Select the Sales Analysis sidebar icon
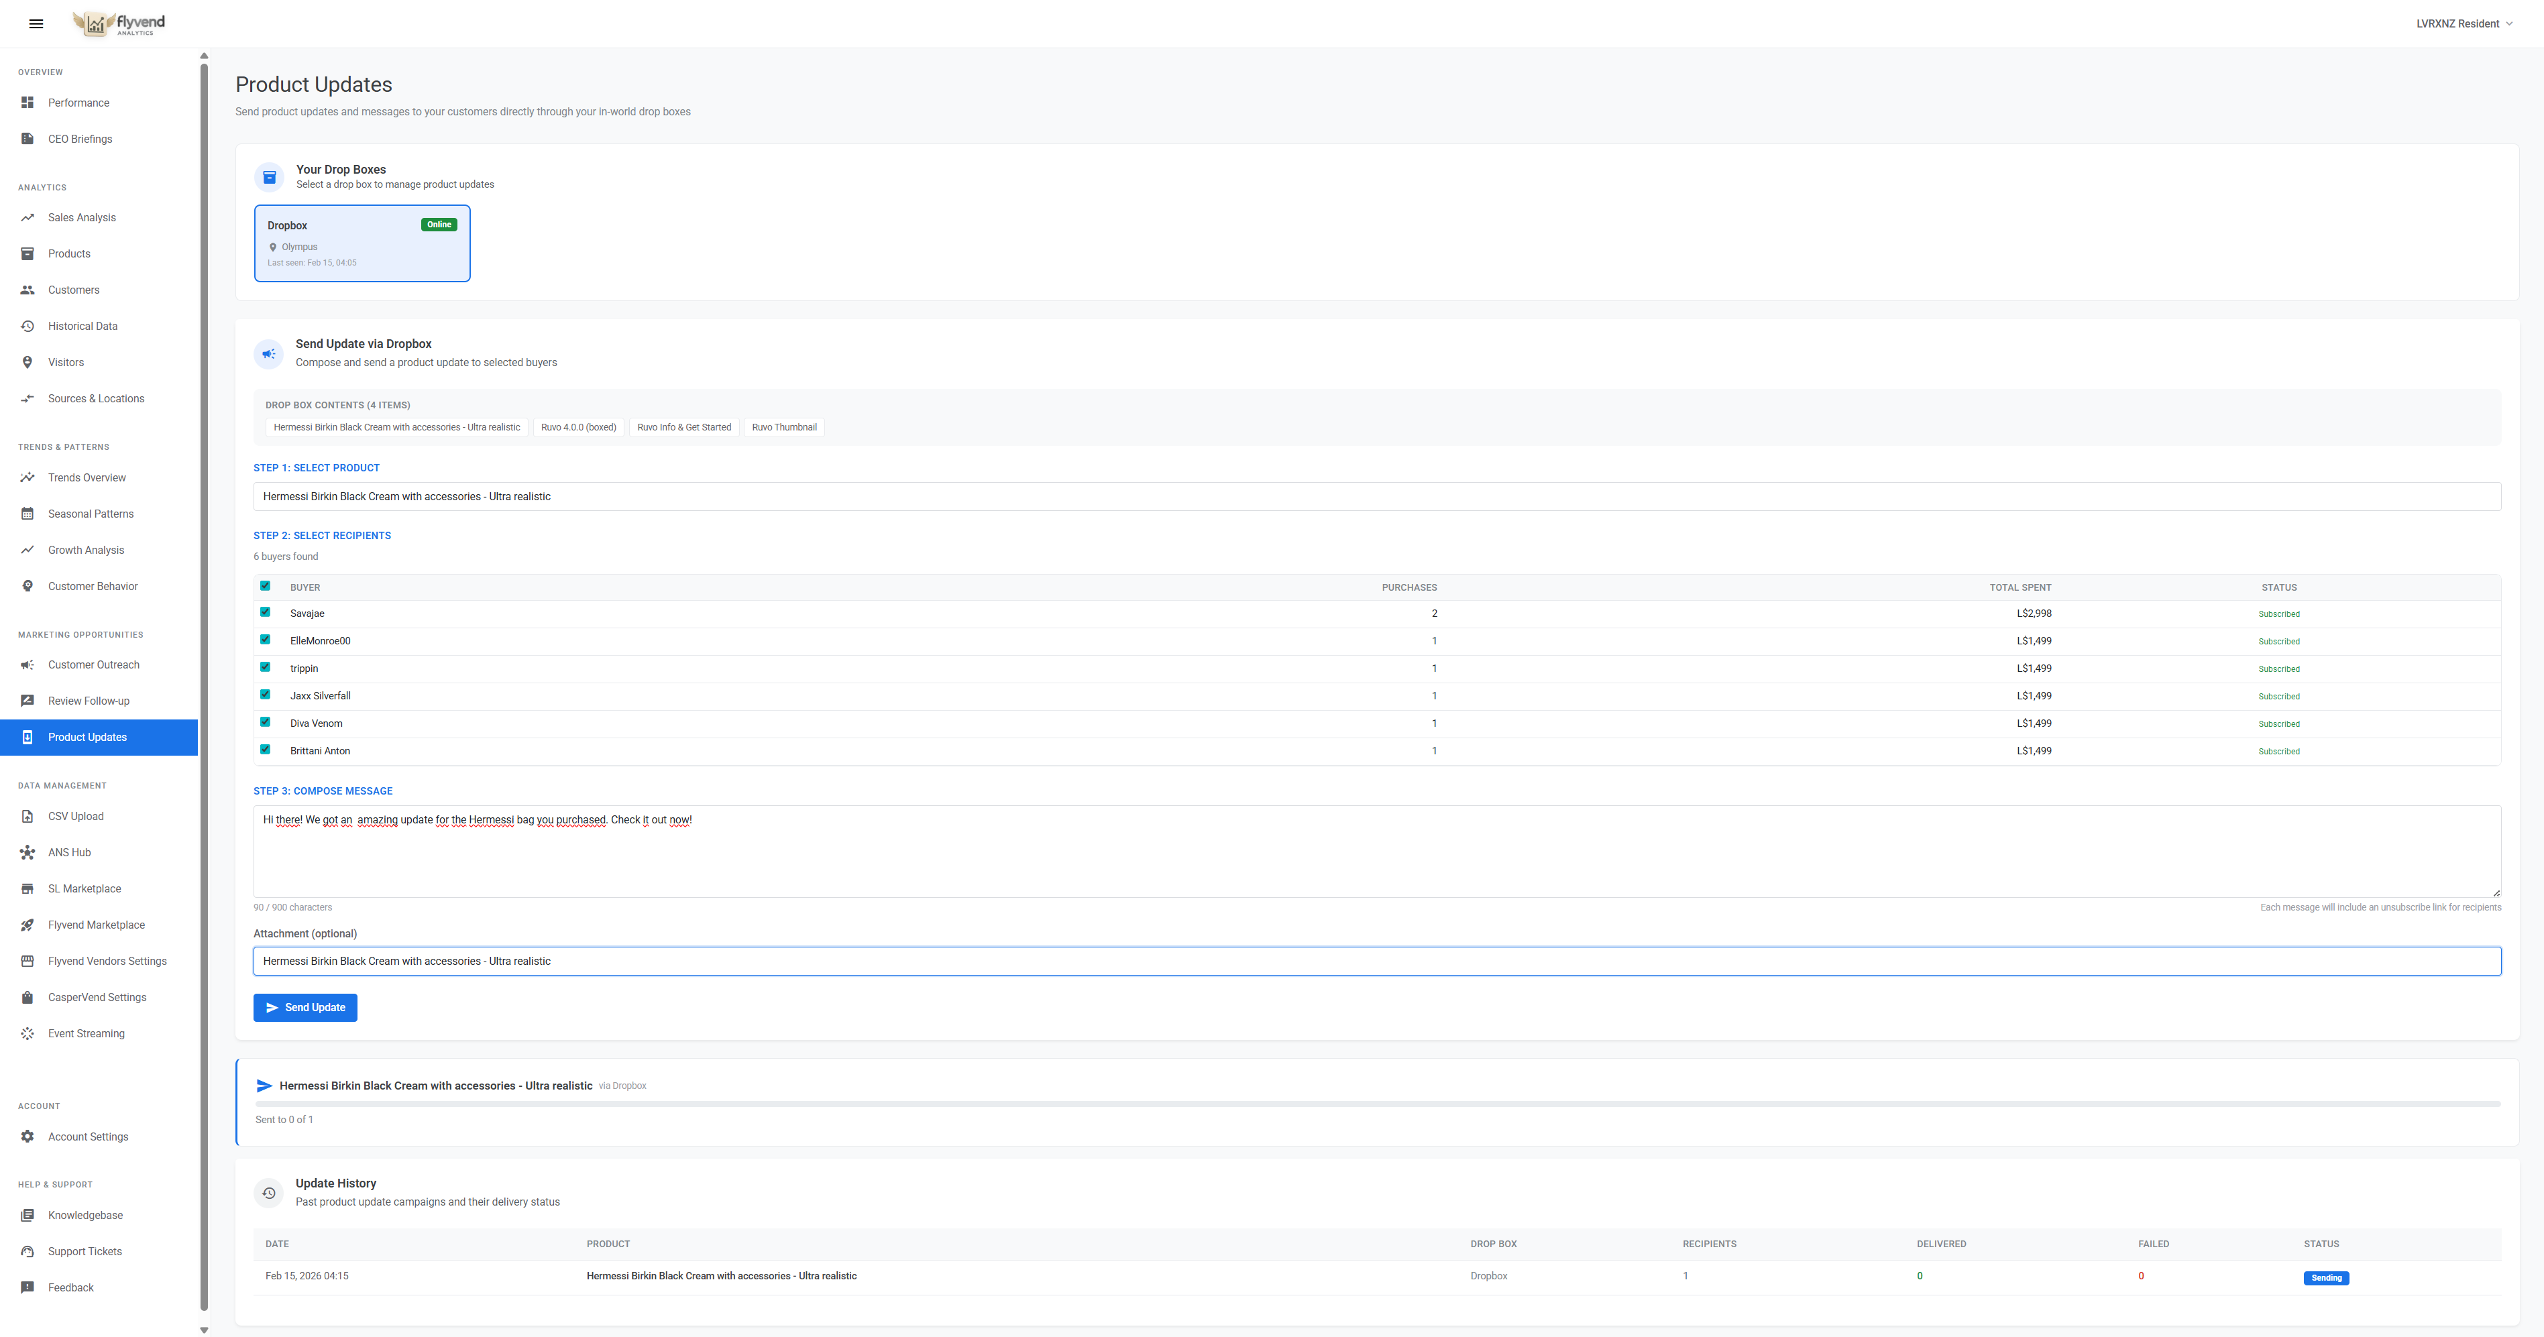 point(27,217)
